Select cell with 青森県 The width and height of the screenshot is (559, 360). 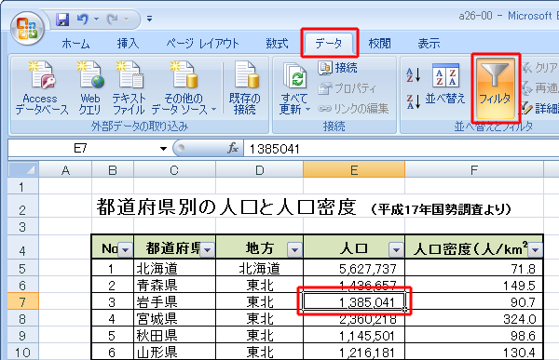pyautogui.click(x=175, y=286)
